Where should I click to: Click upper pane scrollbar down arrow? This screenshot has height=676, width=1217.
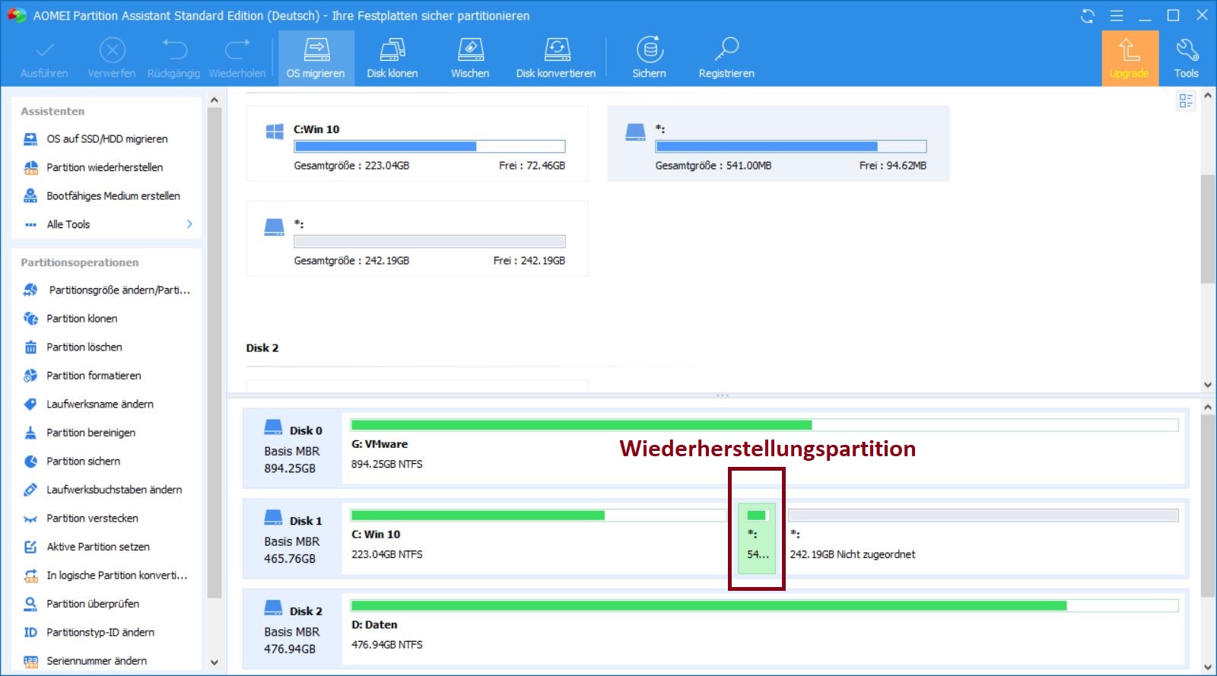[1208, 385]
